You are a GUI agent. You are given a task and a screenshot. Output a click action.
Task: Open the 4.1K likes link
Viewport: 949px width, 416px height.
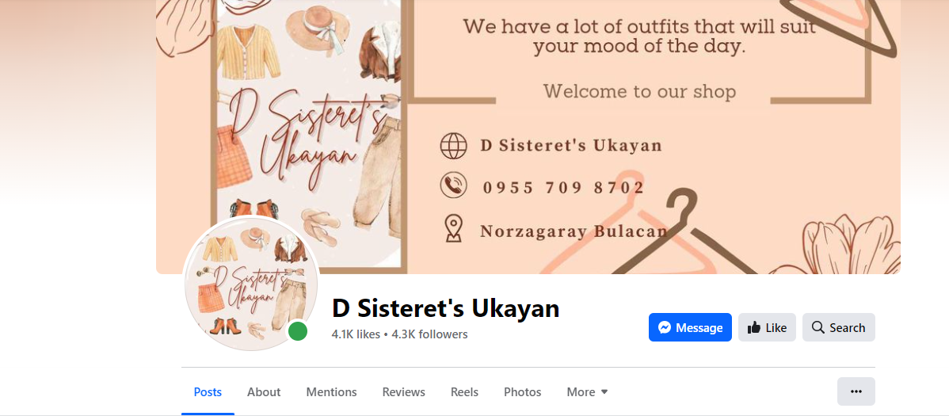tap(356, 334)
